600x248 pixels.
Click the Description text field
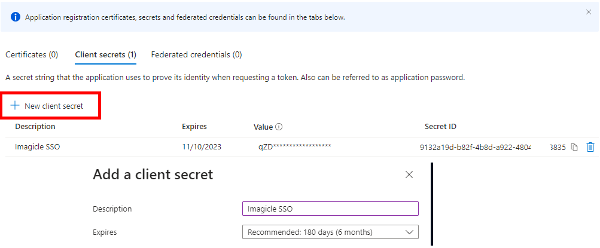(x=330, y=209)
